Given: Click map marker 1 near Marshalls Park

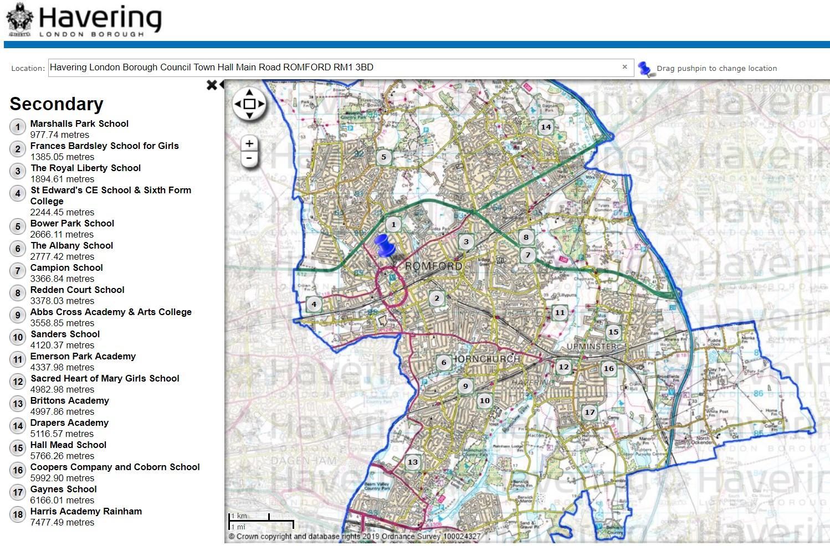Looking at the screenshot, I should tap(393, 224).
